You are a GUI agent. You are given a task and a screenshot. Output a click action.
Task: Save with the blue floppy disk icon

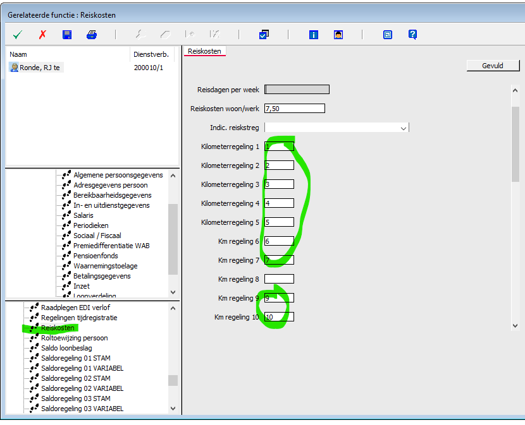point(67,35)
